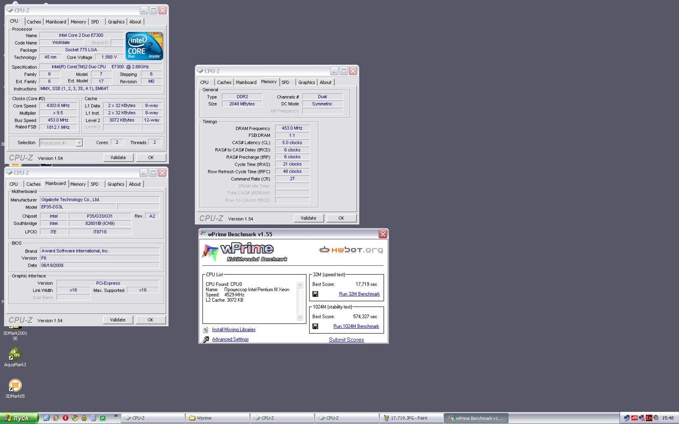This screenshot has height=424, width=679.
Task: Switch to Wprime folder in taskbar
Action: [x=218, y=418]
